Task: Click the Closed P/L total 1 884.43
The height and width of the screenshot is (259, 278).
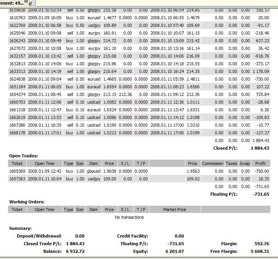Action: [260, 148]
